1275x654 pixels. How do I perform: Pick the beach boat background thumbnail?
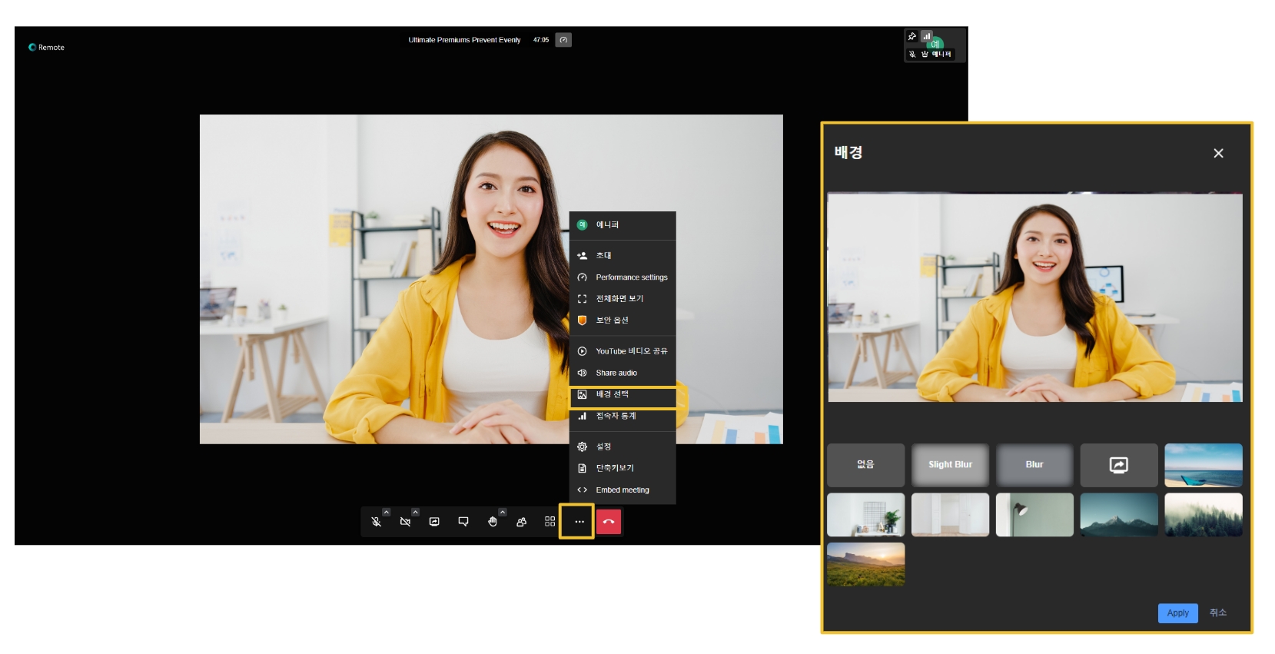(1203, 465)
